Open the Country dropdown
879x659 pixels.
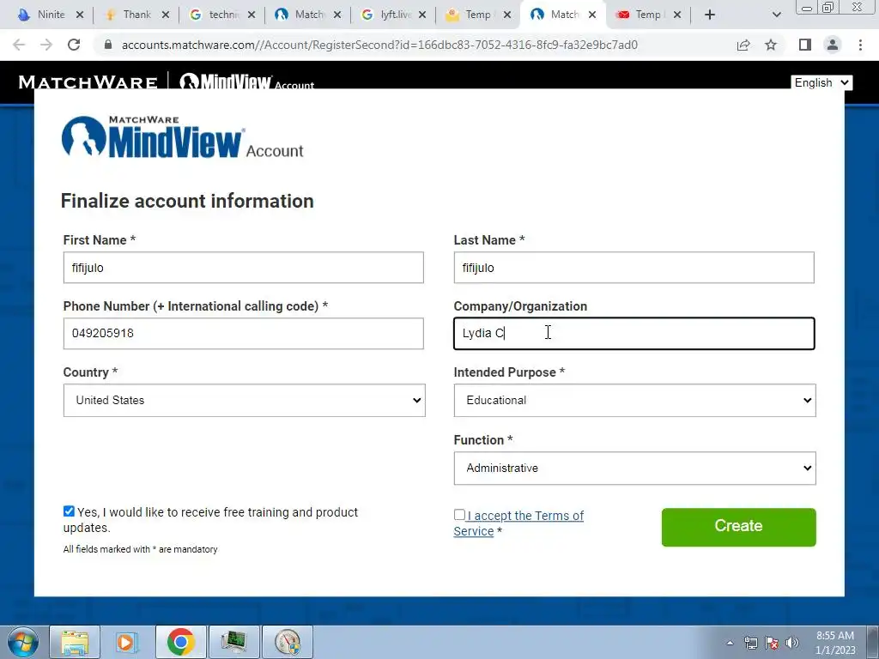(x=245, y=400)
